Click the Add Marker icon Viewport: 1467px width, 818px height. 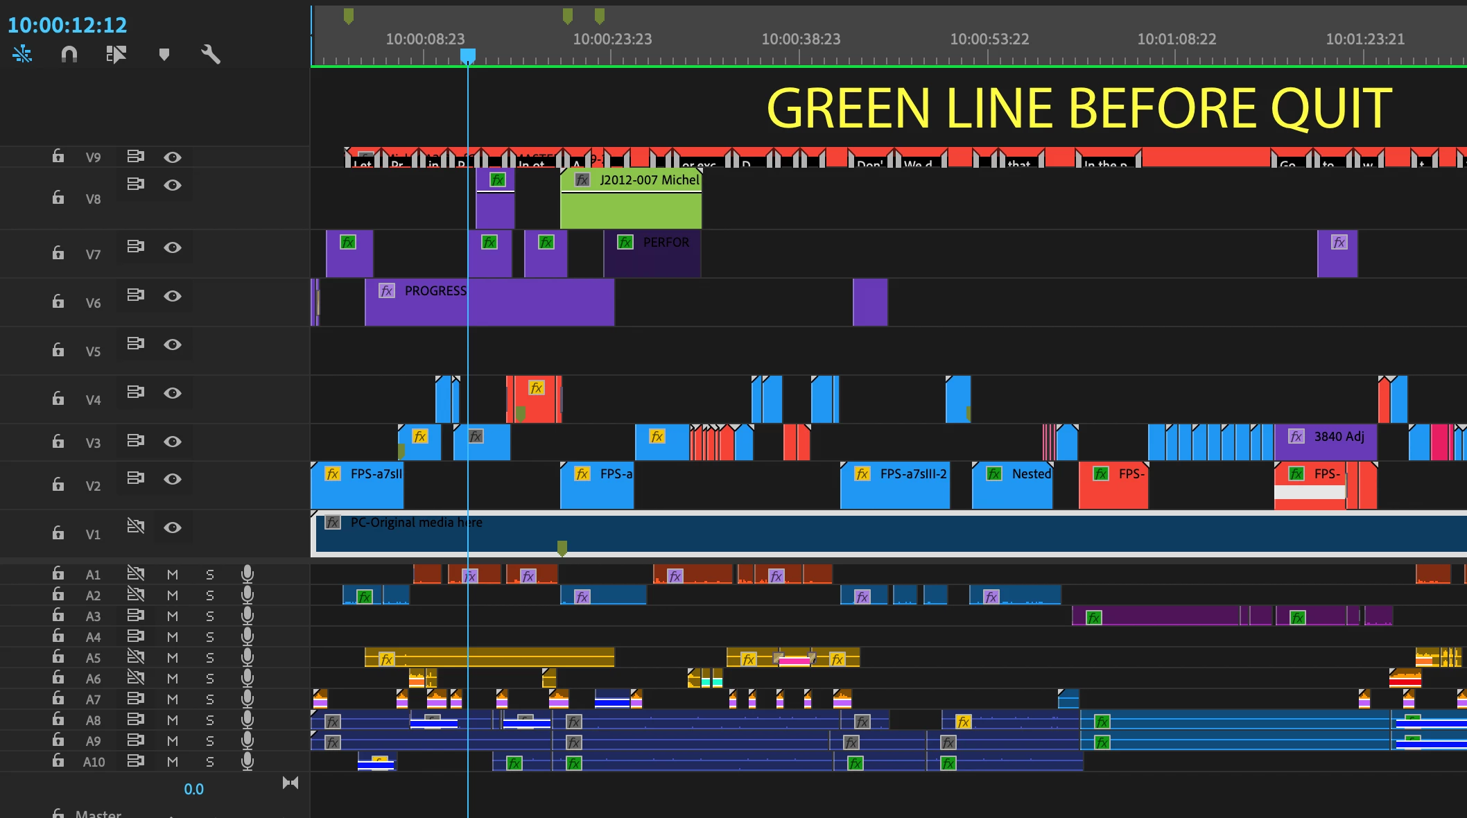pyautogui.click(x=164, y=54)
